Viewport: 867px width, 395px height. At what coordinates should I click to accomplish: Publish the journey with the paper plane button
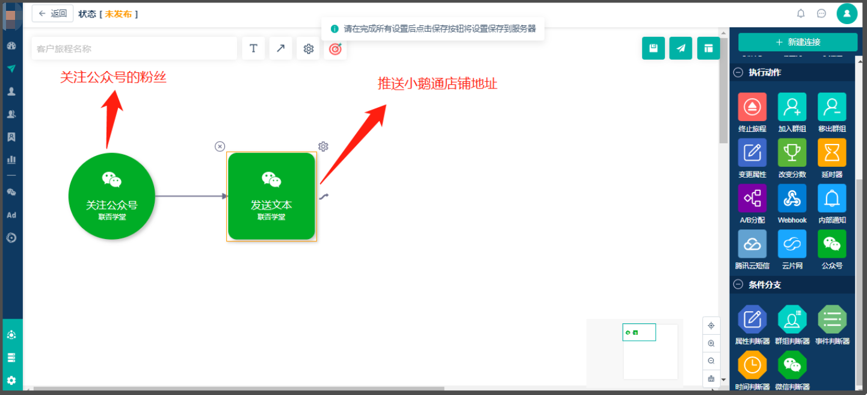[x=680, y=48]
